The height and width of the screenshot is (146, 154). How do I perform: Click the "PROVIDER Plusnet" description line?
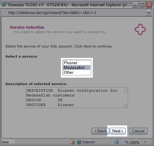coord(50,105)
